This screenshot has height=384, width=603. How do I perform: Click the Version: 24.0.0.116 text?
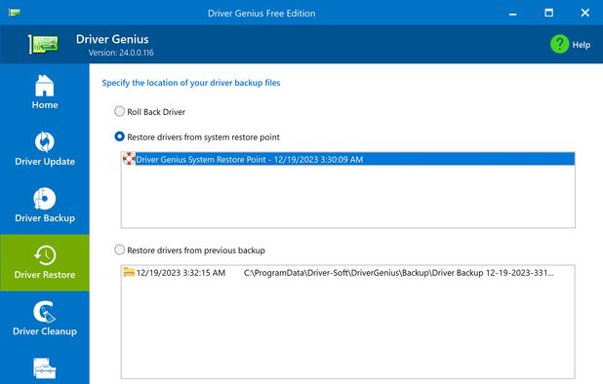(121, 53)
